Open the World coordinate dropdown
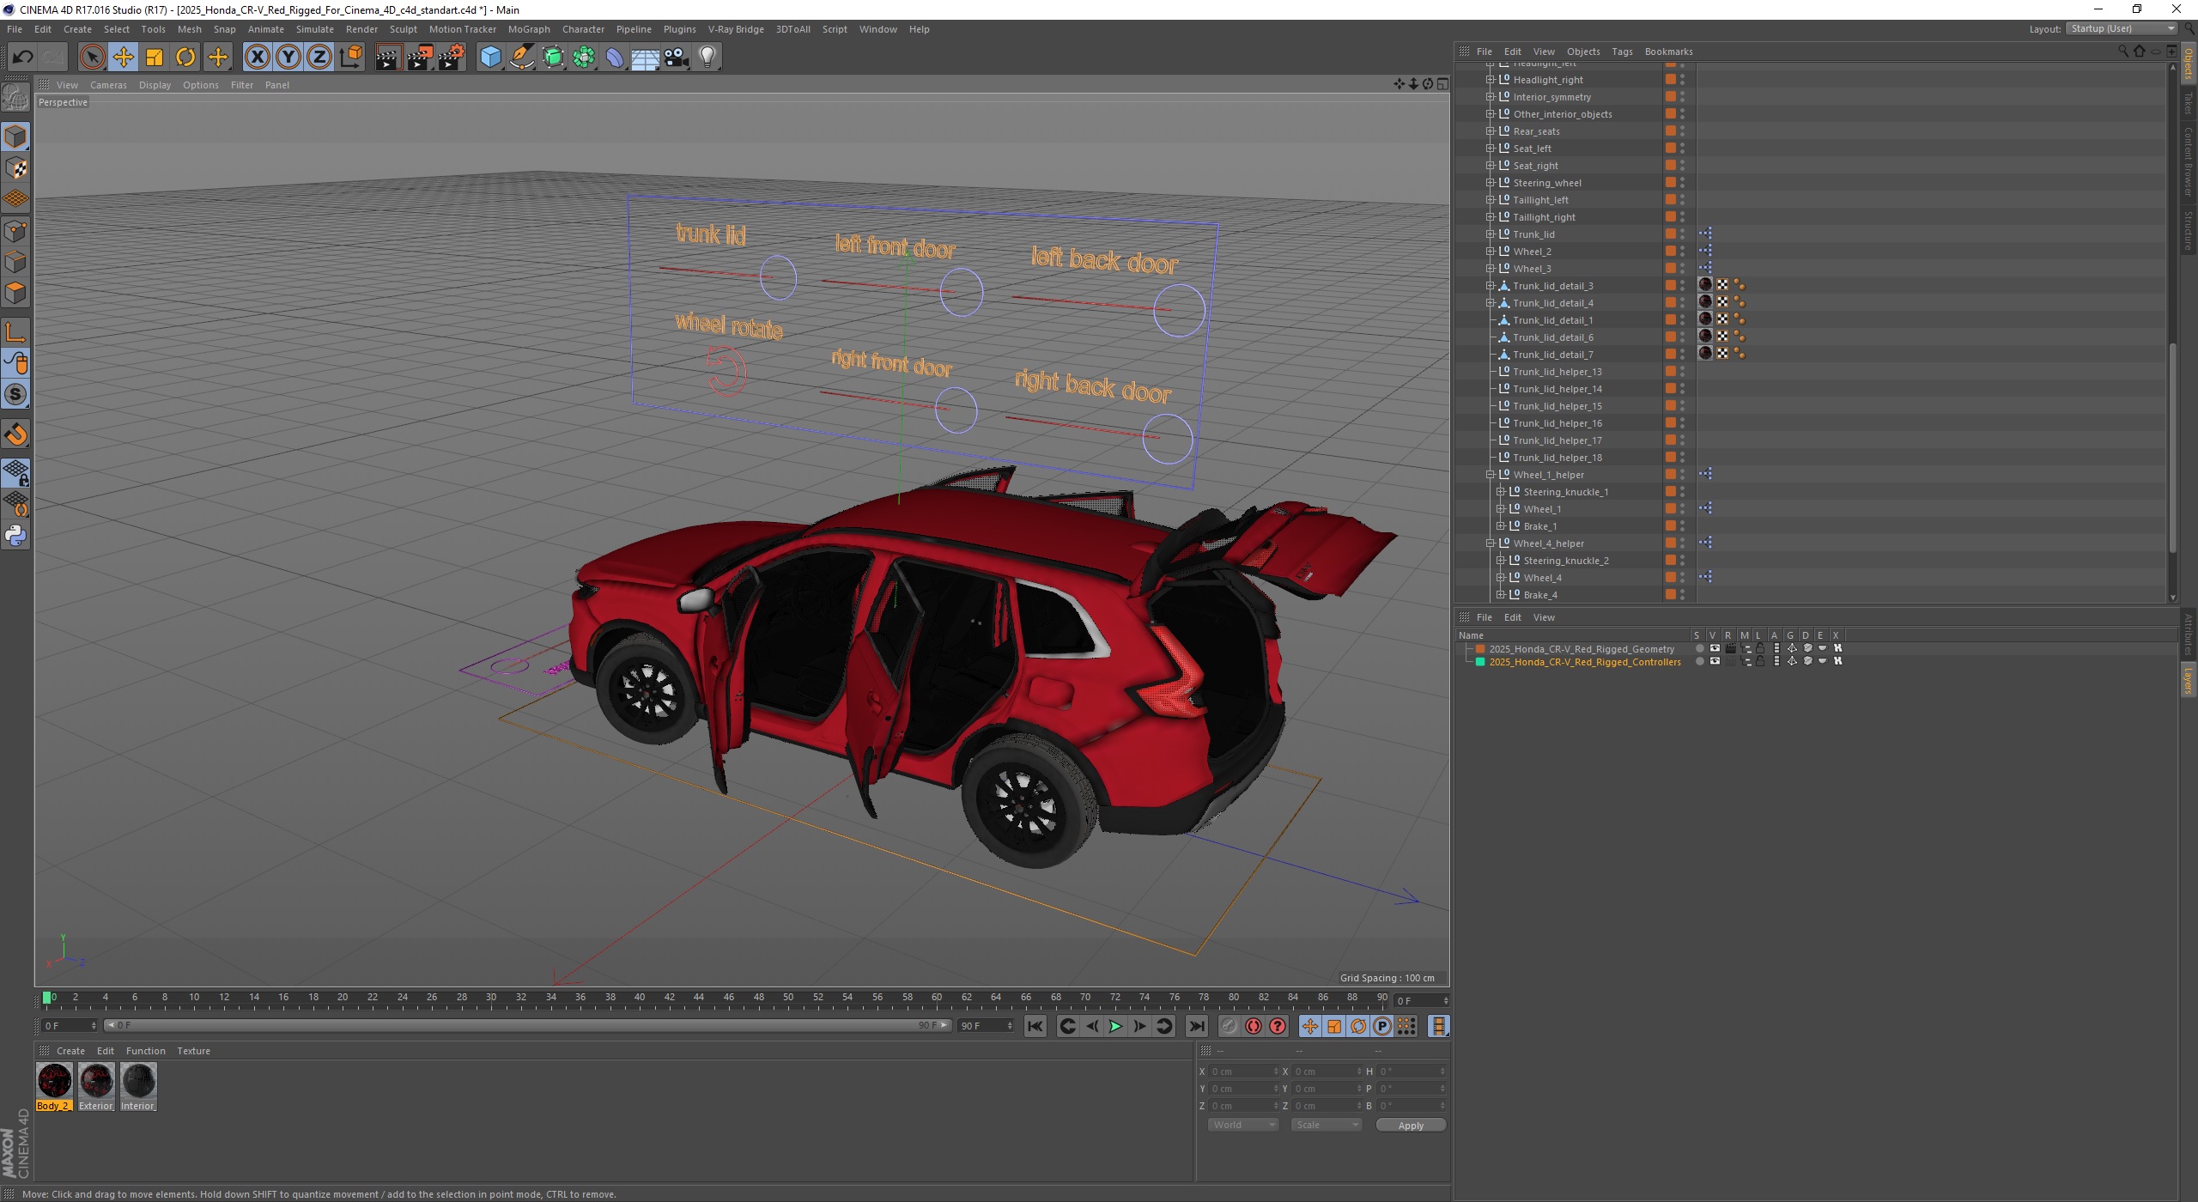This screenshot has width=2198, height=1202. pos(1243,1125)
